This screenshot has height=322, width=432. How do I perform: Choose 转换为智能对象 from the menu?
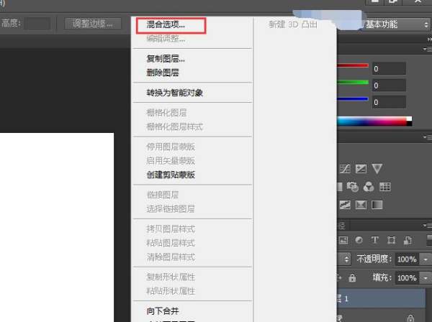pos(175,93)
